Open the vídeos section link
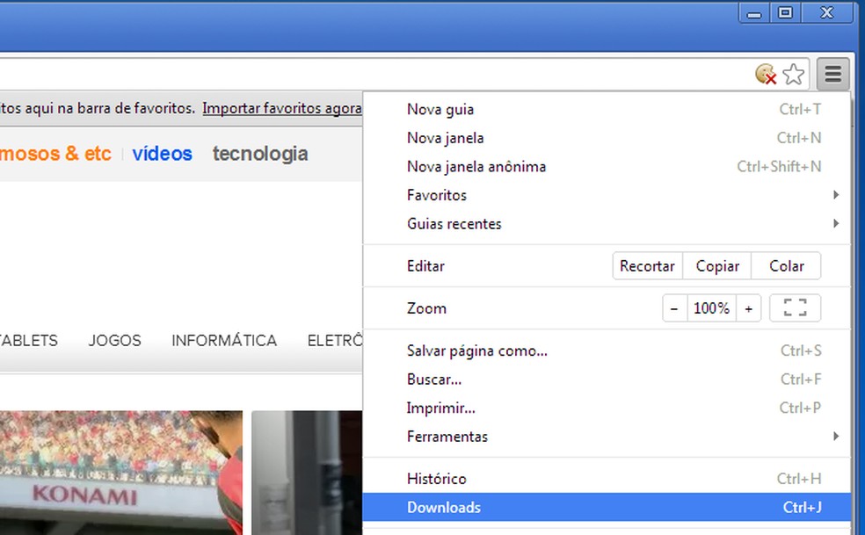Screen dimensions: 865x535 click(162, 153)
